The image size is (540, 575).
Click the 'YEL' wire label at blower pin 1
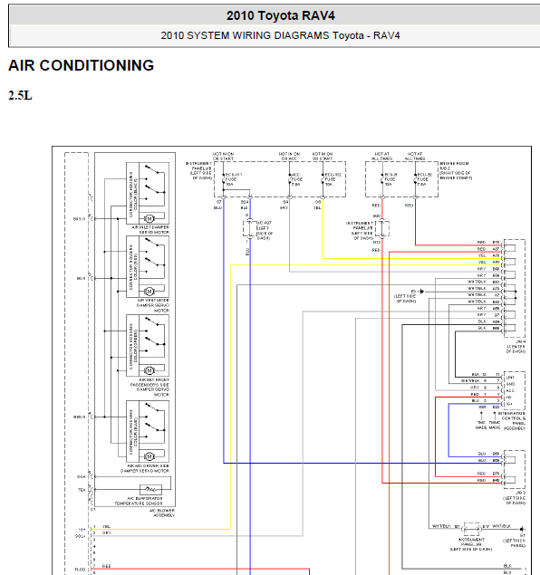(106, 527)
